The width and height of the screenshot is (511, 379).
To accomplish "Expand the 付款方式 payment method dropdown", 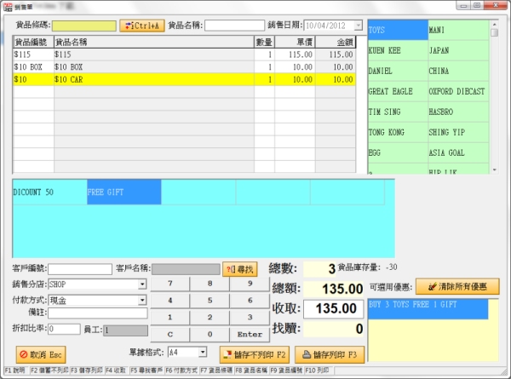I will pos(142,300).
